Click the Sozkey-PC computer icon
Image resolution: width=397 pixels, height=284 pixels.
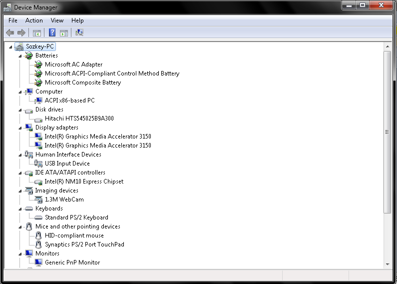tap(19, 46)
